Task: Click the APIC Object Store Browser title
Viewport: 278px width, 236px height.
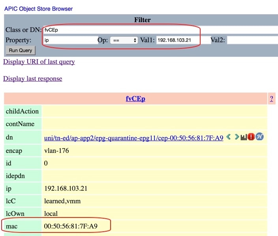Action: (38, 9)
